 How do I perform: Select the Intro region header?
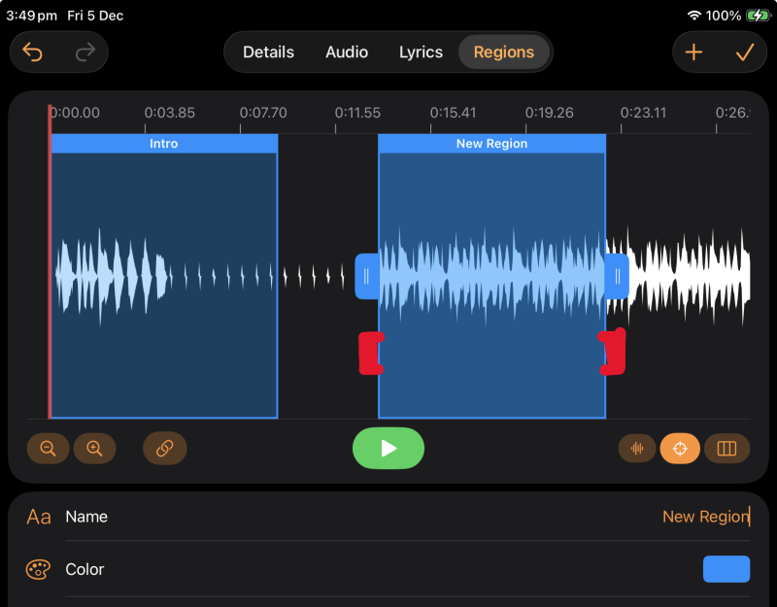(x=163, y=144)
